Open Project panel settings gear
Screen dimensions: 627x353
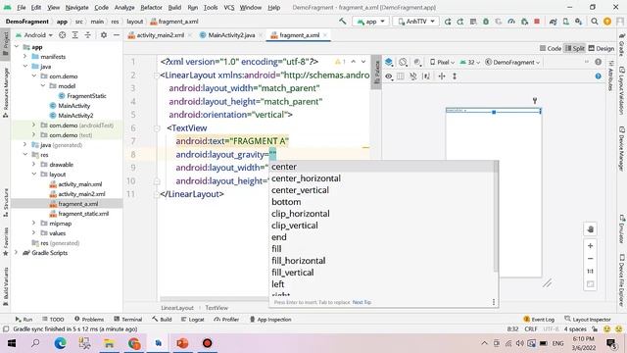[104, 35]
